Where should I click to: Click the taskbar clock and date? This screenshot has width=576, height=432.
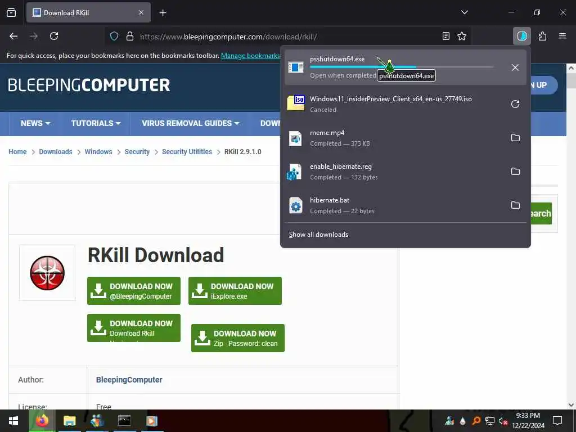(x=528, y=421)
